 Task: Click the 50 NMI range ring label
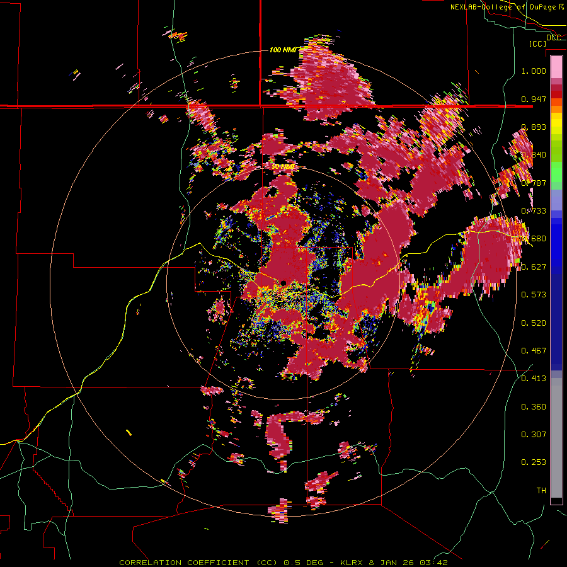[283, 167]
